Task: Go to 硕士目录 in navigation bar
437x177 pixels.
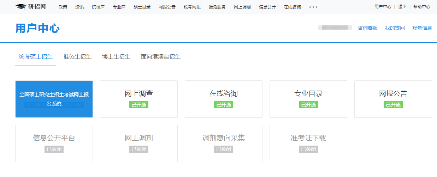Action: click(142, 7)
